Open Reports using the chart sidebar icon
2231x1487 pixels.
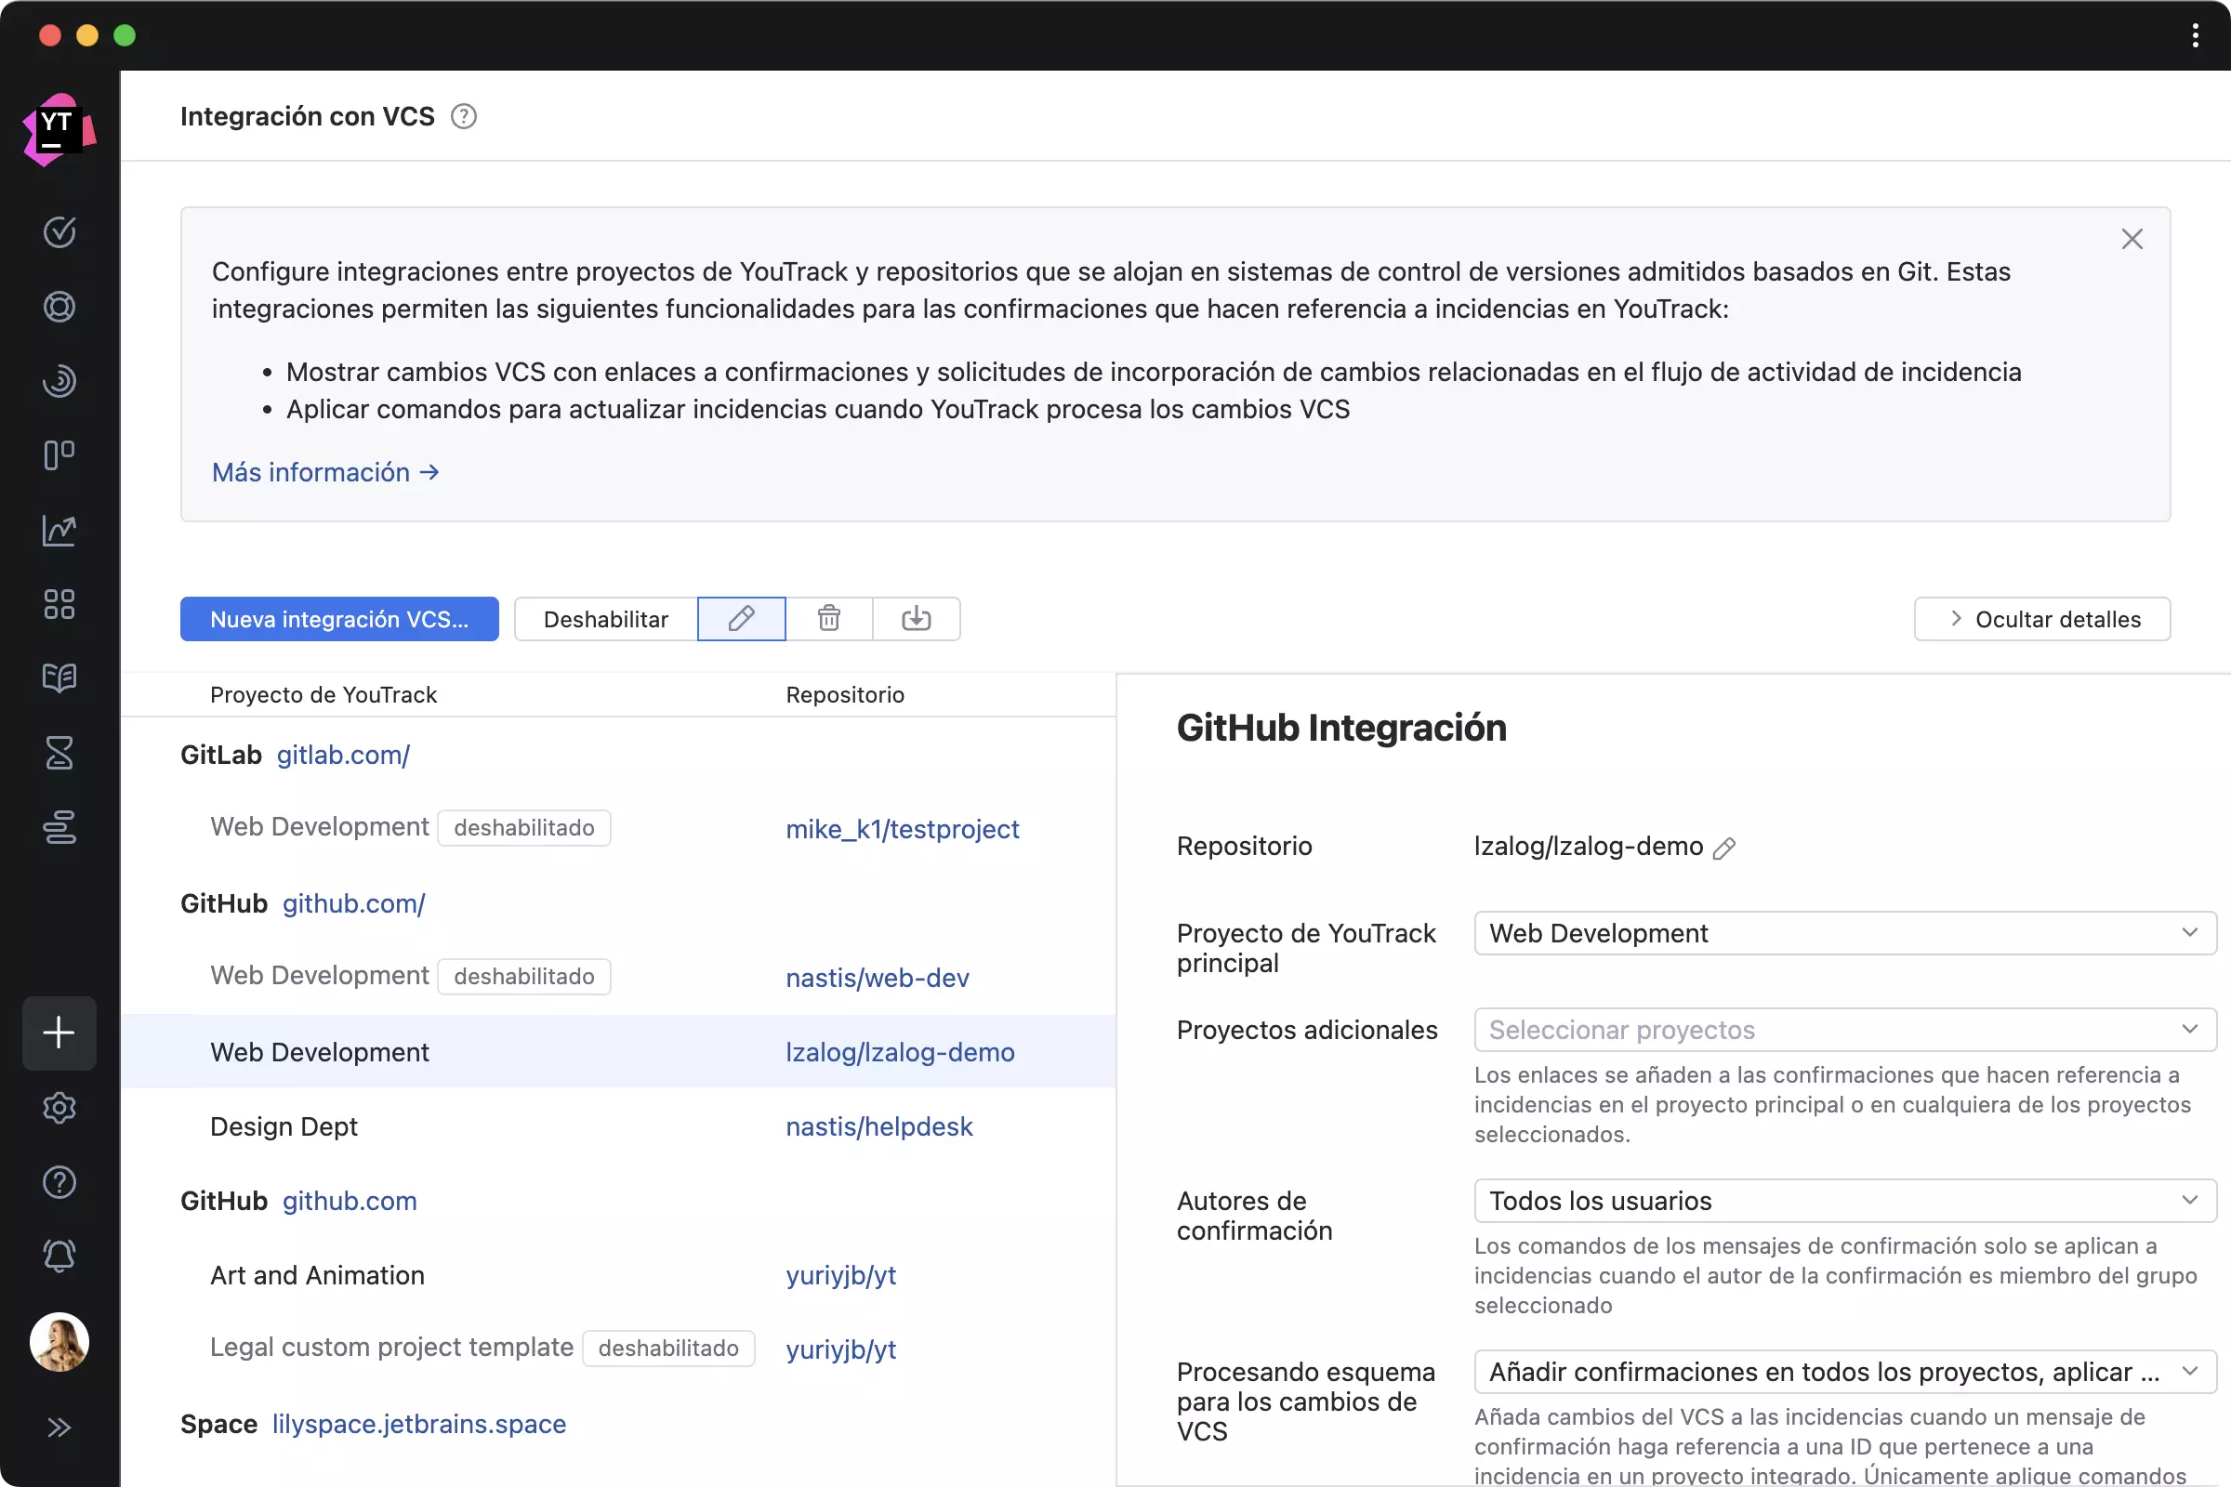tap(59, 531)
